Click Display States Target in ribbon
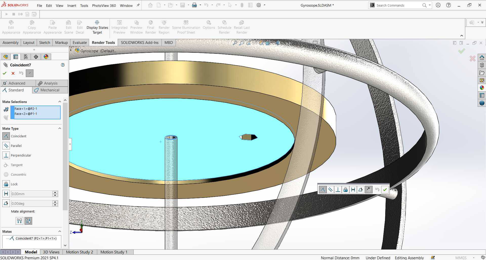This screenshot has width=486, height=260. [x=97, y=27]
